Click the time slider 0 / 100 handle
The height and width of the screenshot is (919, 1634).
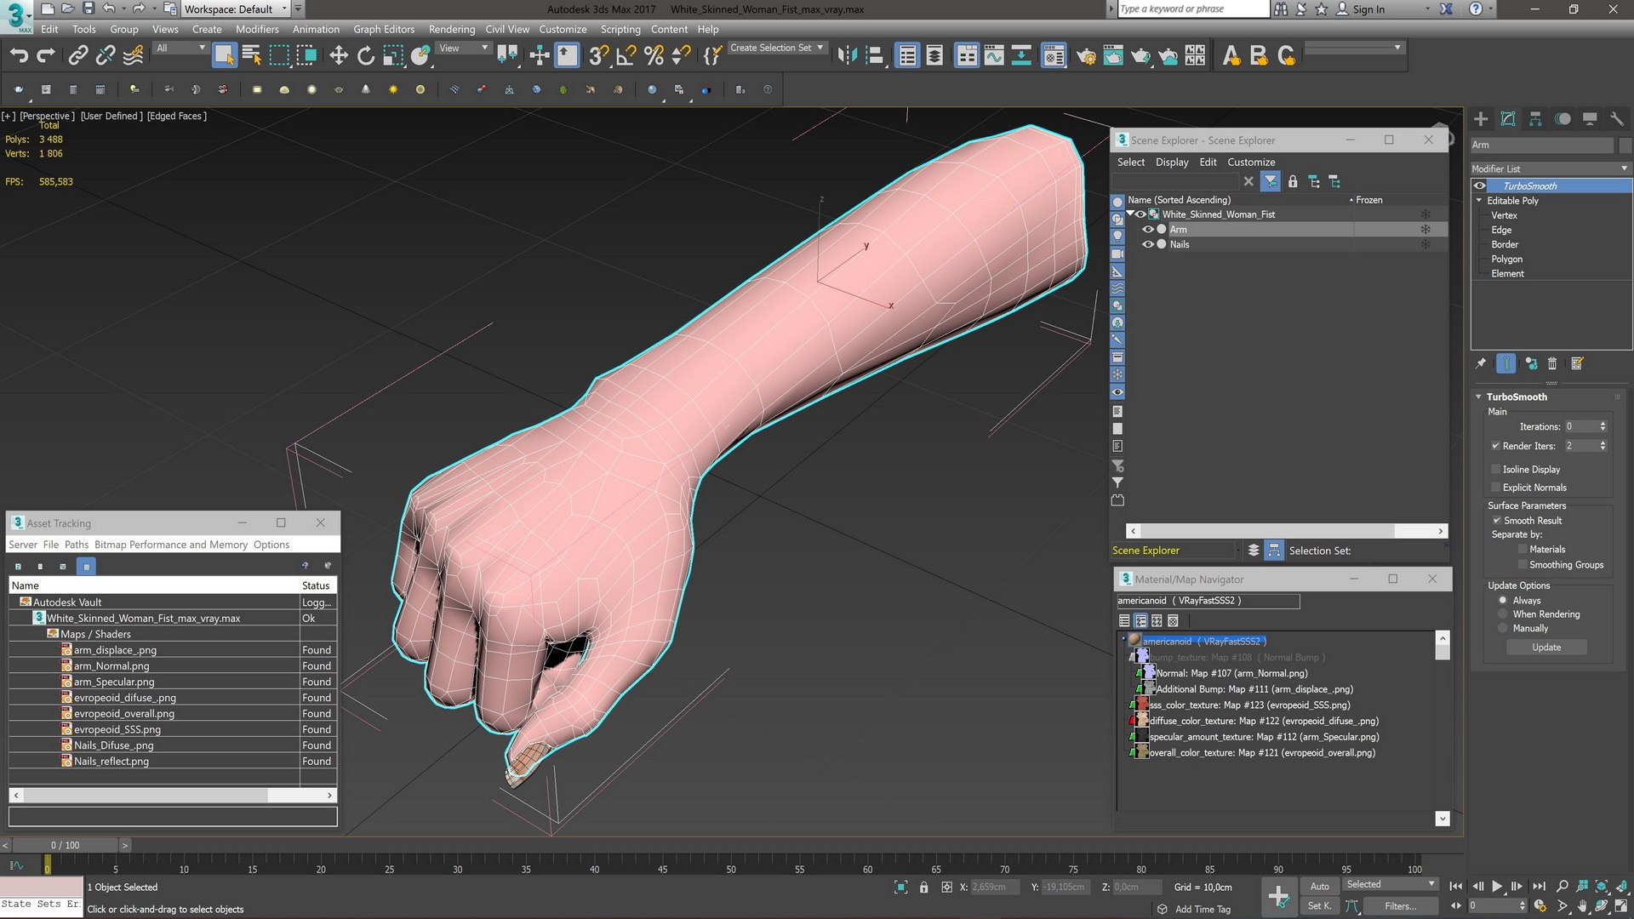pyautogui.click(x=65, y=846)
